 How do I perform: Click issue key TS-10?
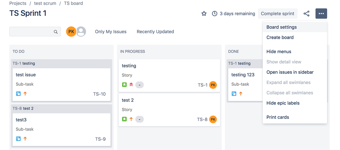[99, 94]
